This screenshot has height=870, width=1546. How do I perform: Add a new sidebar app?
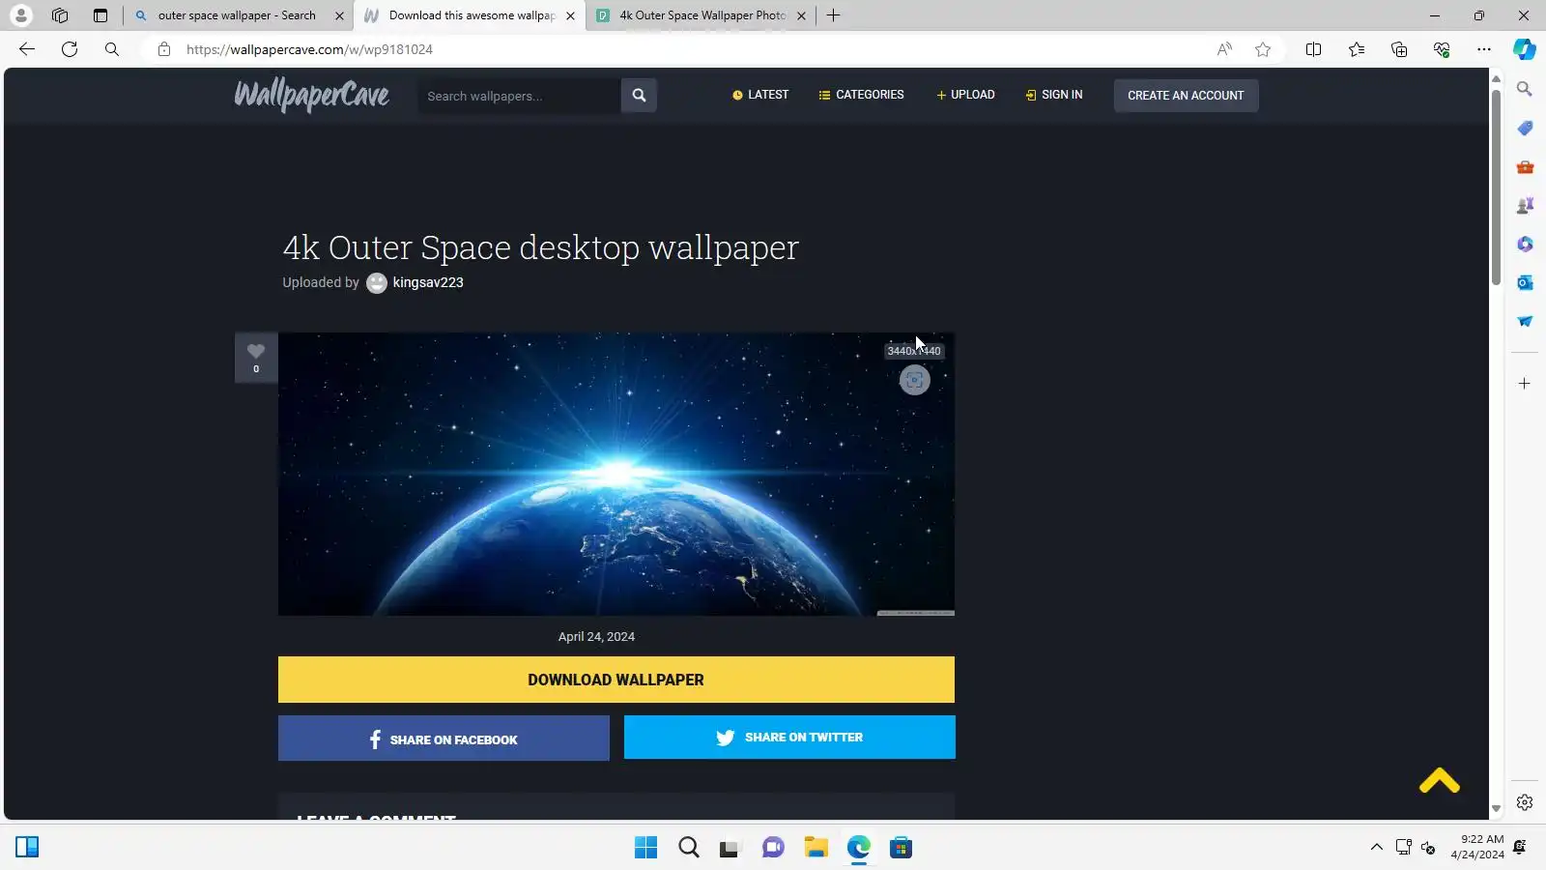click(x=1525, y=384)
